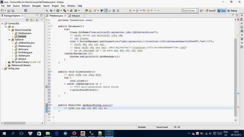The width and height of the screenshot is (244, 137).
Task: Click the error marker on line 38
Action: coord(47,105)
